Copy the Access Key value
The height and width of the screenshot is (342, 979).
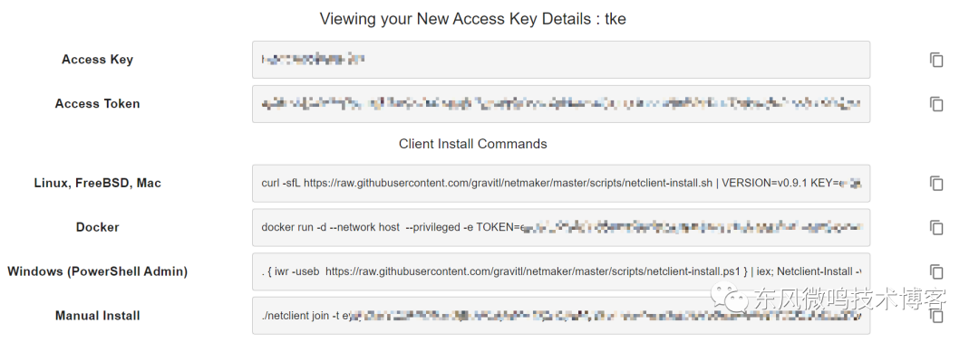[935, 60]
